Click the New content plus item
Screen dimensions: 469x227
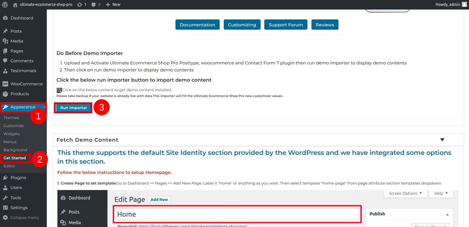click(x=113, y=4)
